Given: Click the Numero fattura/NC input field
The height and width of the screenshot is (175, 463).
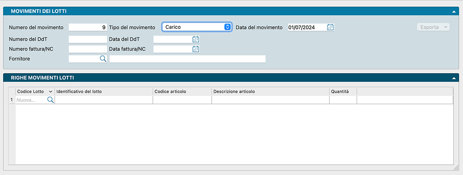Looking at the screenshot, I should [x=87, y=49].
